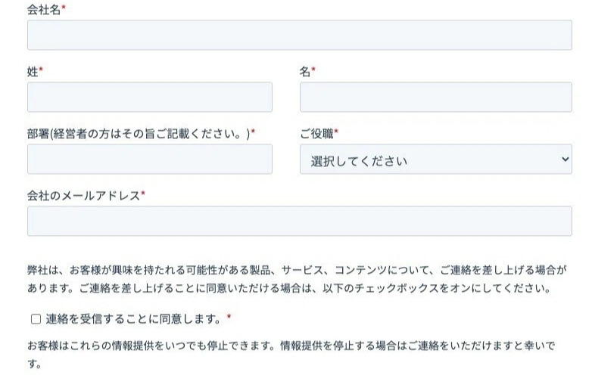Screen dimensions: 592x375
Task: Focus the 姓 last name text box
Action: 149,97
